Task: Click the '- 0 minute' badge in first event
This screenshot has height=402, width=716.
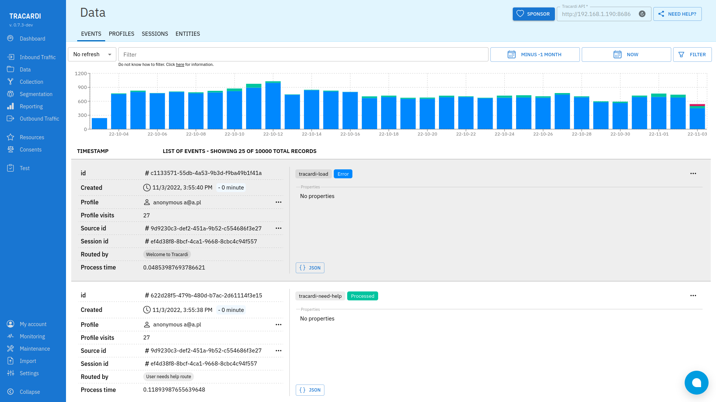Action: (231, 188)
